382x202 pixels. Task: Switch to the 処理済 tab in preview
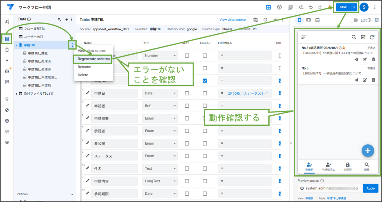click(347, 167)
